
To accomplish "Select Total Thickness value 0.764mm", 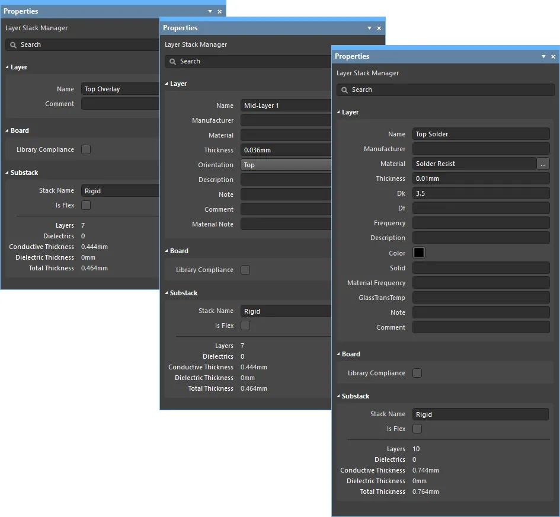I will (x=425, y=492).
